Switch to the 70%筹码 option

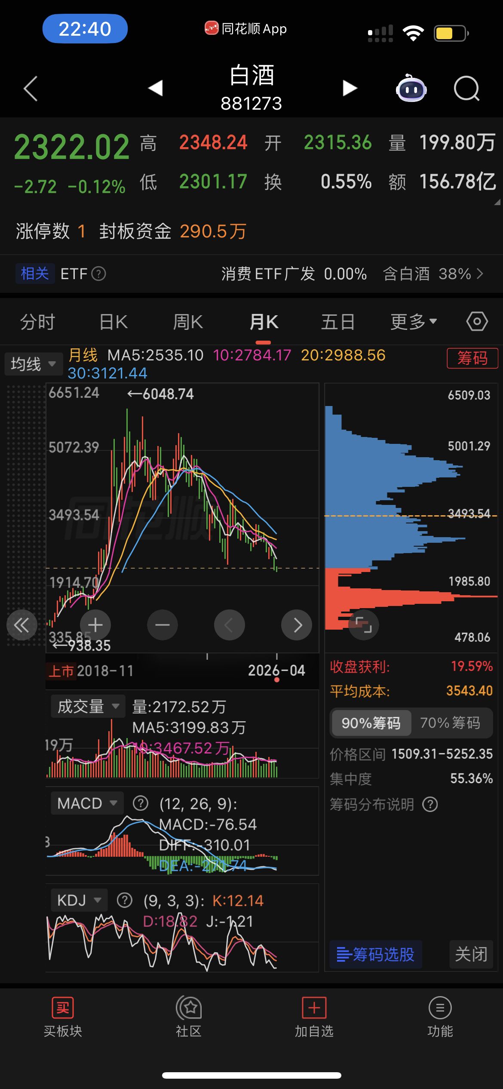(x=450, y=723)
